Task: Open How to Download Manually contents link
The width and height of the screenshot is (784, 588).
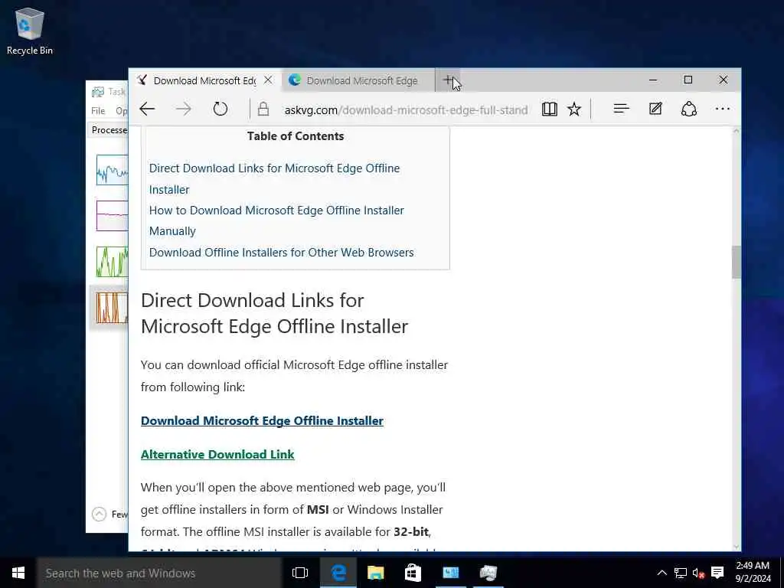Action: (276, 220)
